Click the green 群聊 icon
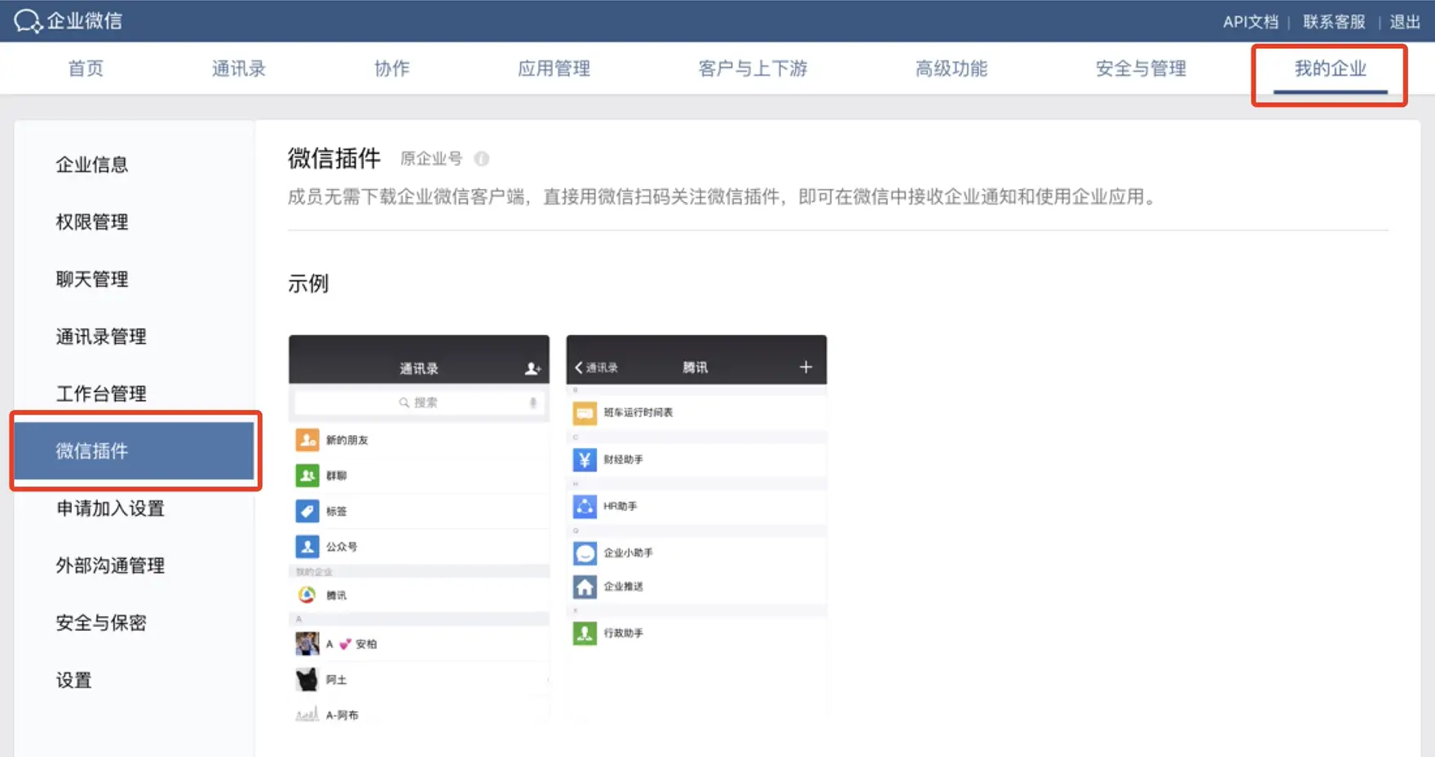This screenshot has width=1435, height=757. coord(307,475)
